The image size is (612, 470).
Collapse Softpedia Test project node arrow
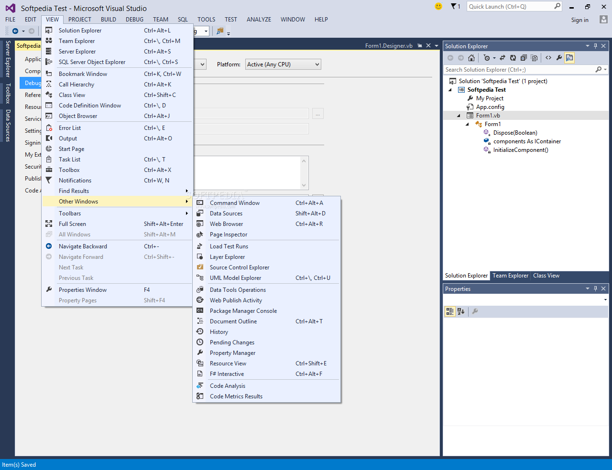point(450,90)
